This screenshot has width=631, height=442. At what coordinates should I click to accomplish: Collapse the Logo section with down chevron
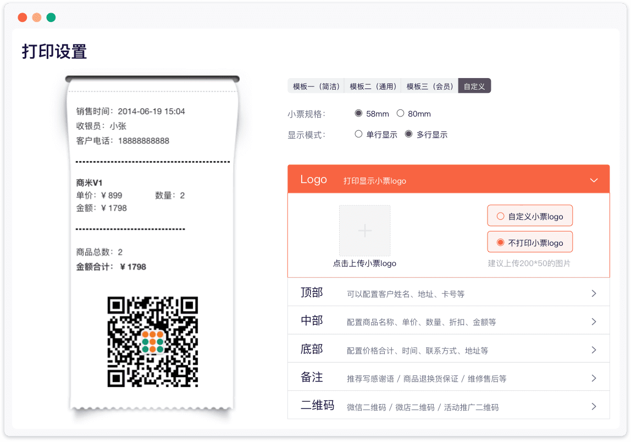[x=594, y=180]
